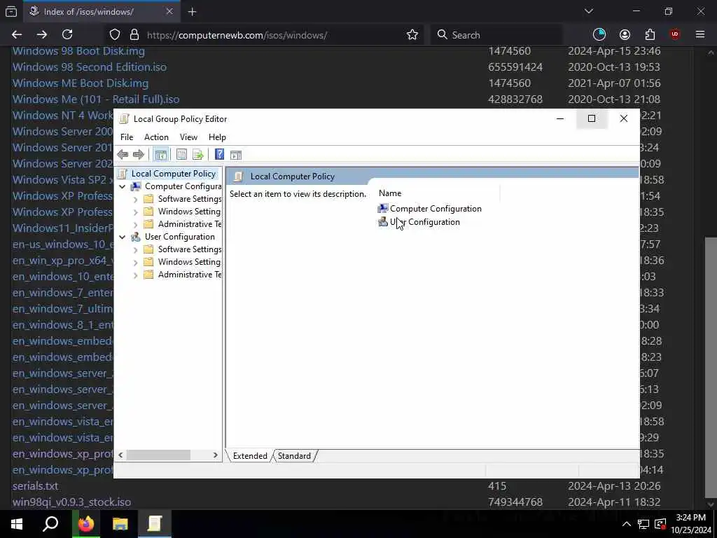Switch to the Extended tab
717x538 pixels.
pos(250,455)
